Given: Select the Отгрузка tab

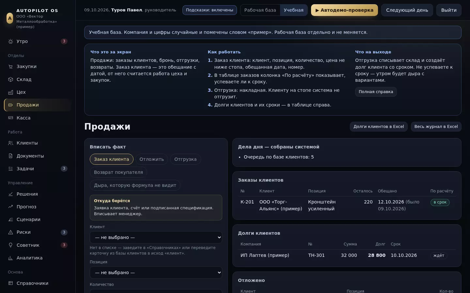Looking at the screenshot, I should (x=185, y=159).
